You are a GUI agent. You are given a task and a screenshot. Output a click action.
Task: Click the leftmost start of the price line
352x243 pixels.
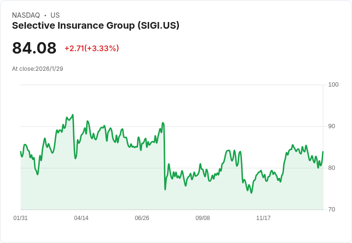pos(21,152)
